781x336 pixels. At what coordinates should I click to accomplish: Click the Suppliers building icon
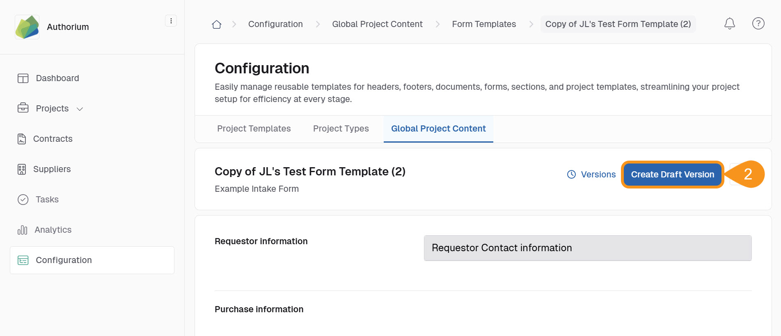pyautogui.click(x=22, y=169)
